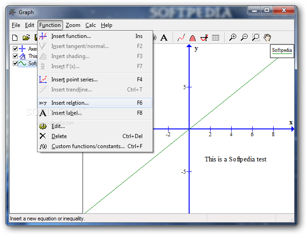Viewport: 307px width, 235px height.
Task: Click the Softpedia legend box
Action: (282, 51)
